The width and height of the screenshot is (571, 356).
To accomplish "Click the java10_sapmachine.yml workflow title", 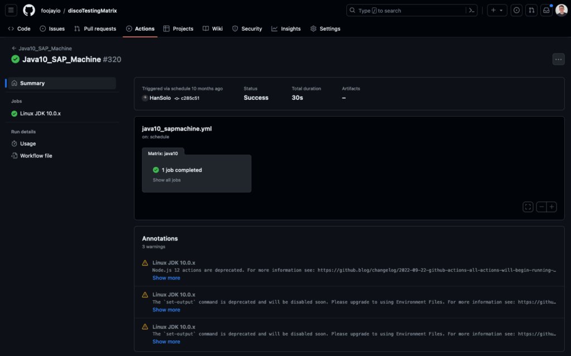I will pyautogui.click(x=177, y=129).
